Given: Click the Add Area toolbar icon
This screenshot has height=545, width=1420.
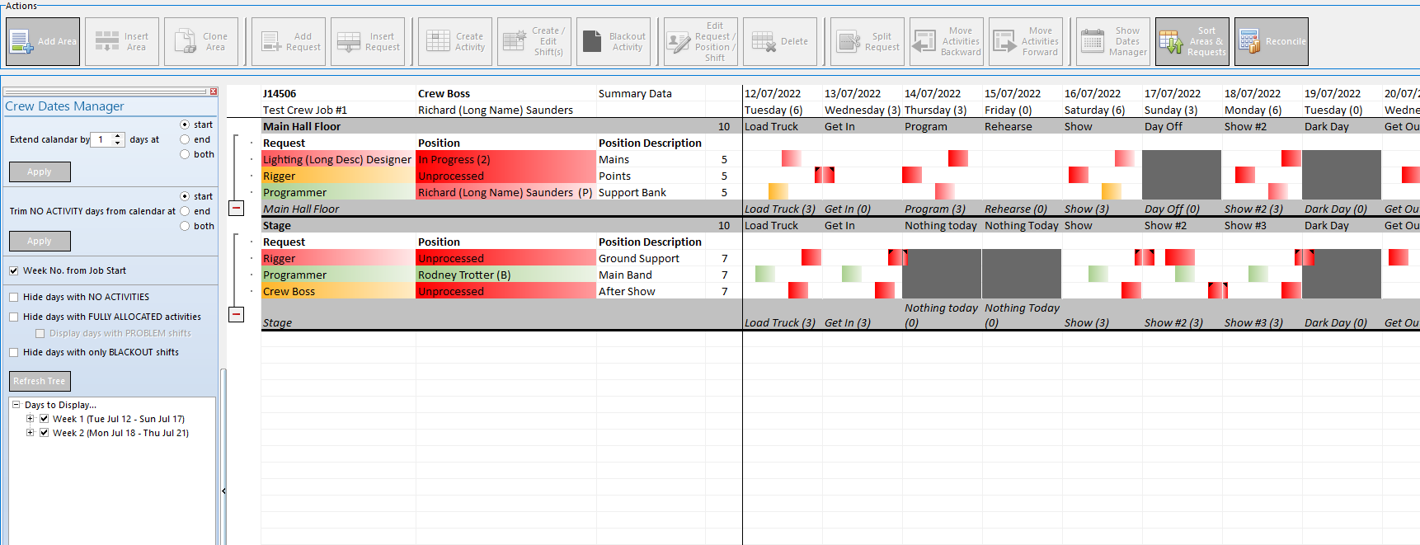Looking at the screenshot, I should point(43,41).
